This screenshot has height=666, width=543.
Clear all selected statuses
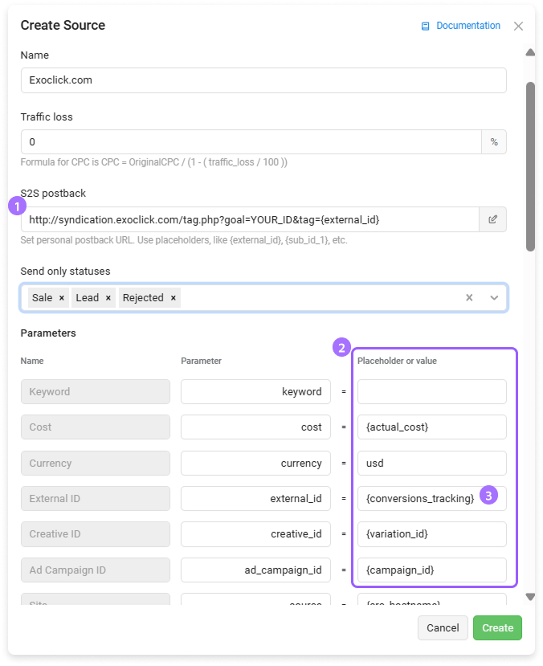pos(469,297)
